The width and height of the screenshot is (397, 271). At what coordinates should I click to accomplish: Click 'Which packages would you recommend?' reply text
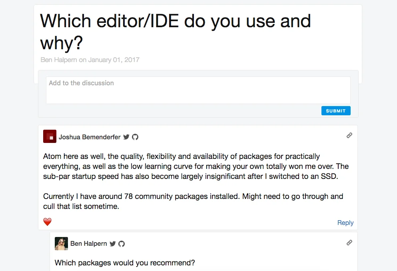click(124, 263)
